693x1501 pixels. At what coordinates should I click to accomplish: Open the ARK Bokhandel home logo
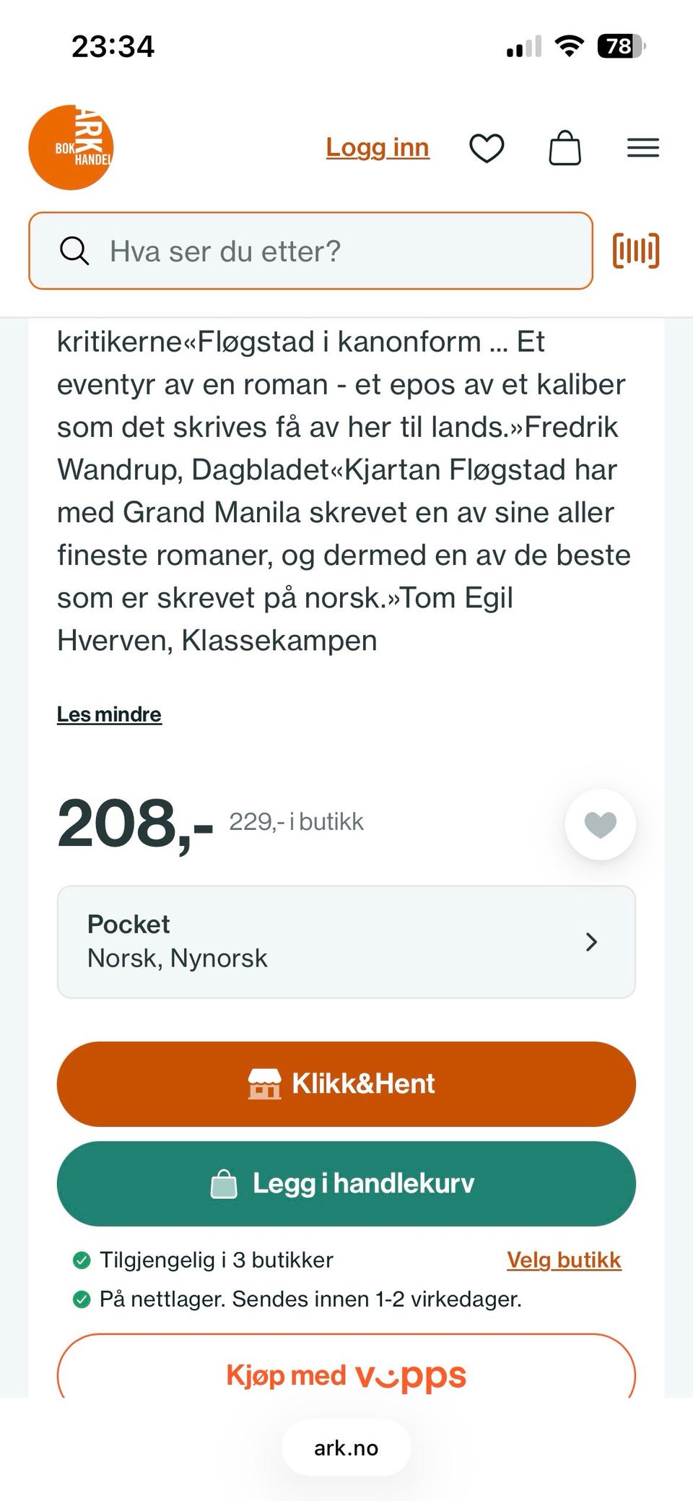[71, 147]
